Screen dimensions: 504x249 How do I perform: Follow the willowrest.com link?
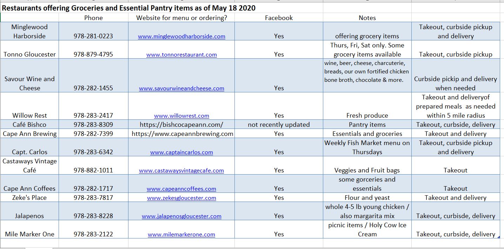coord(181,116)
